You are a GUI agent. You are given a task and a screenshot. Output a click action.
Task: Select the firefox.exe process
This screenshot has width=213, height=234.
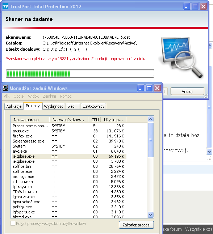point(68,136)
